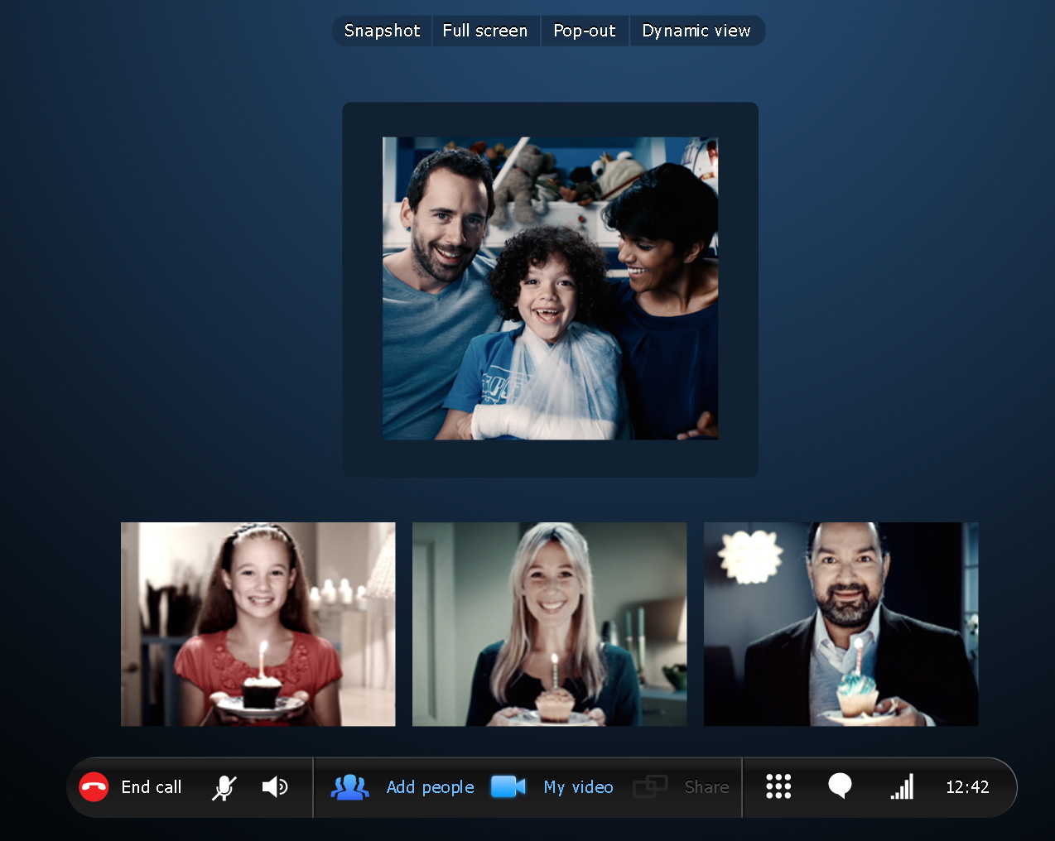Click the My video label
The width and height of the screenshot is (1055, 841).
click(579, 787)
